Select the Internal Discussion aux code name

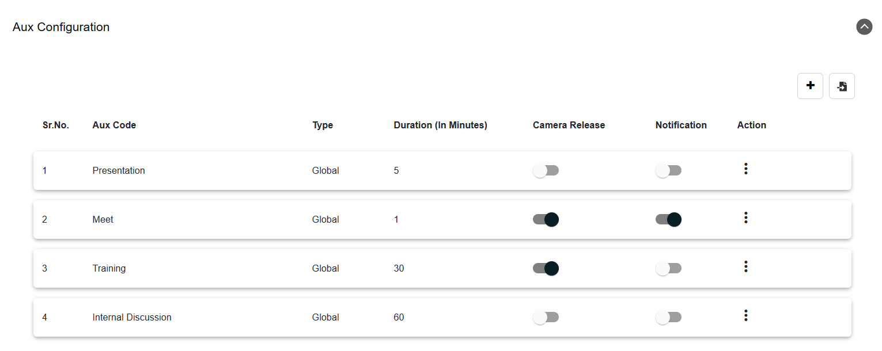point(132,317)
